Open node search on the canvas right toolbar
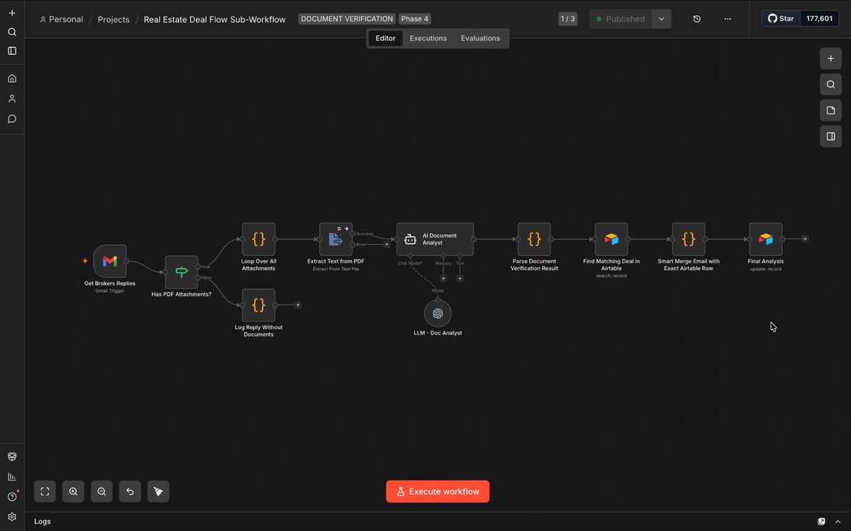The height and width of the screenshot is (531, 851). [830, 85]
